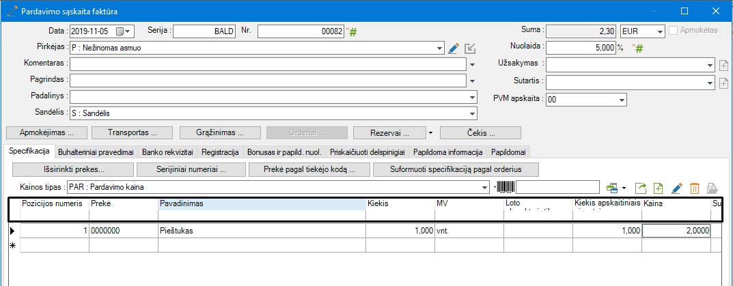Click the green hash icon beside Nr. field
Image resolution: width=733 pixels, height=286 pixels.
click(353, 31)
